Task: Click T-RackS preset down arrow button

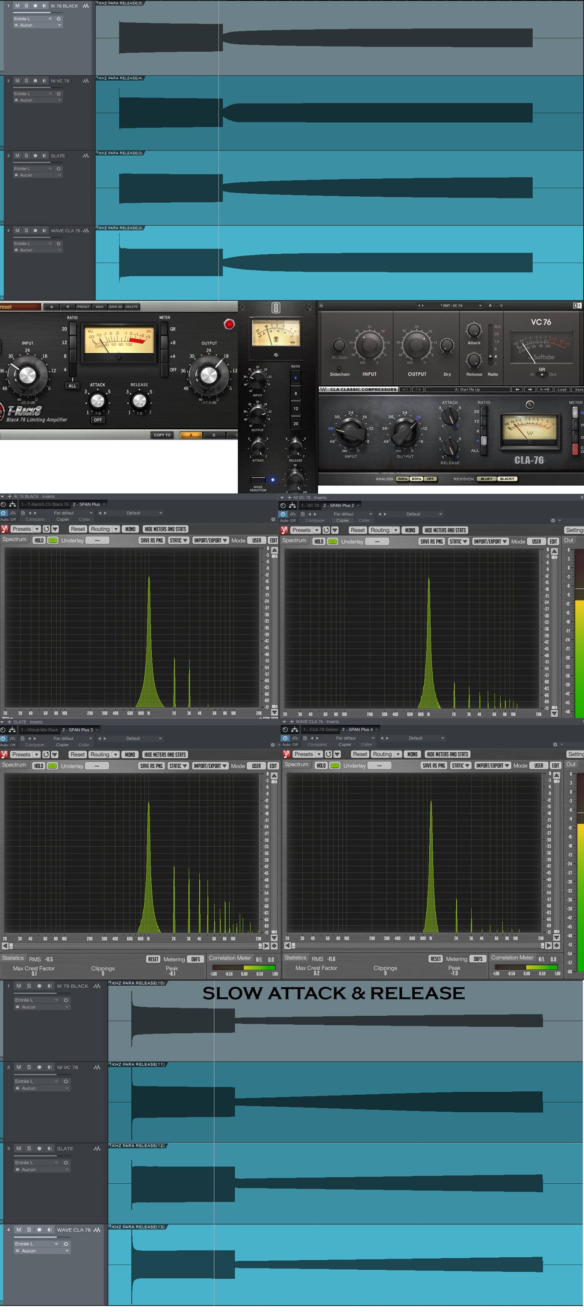Action: coord(67,307)
